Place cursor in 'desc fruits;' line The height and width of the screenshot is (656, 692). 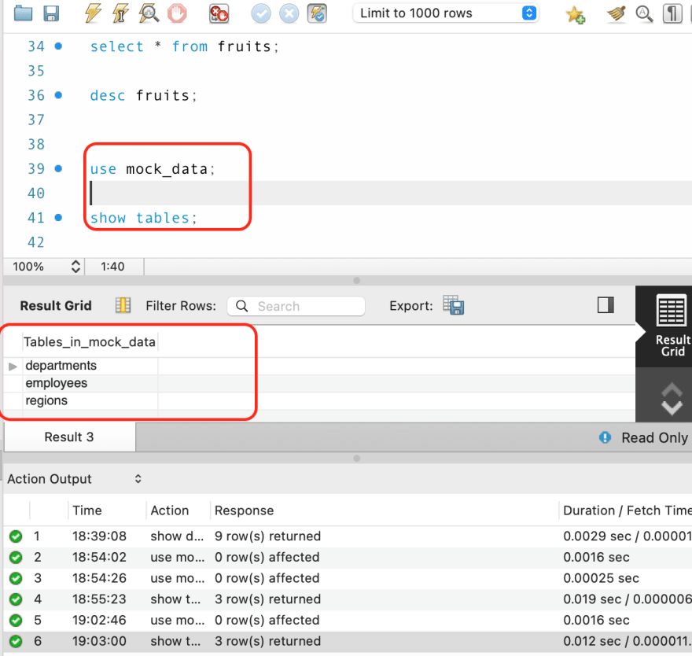(x=143, y=95)
